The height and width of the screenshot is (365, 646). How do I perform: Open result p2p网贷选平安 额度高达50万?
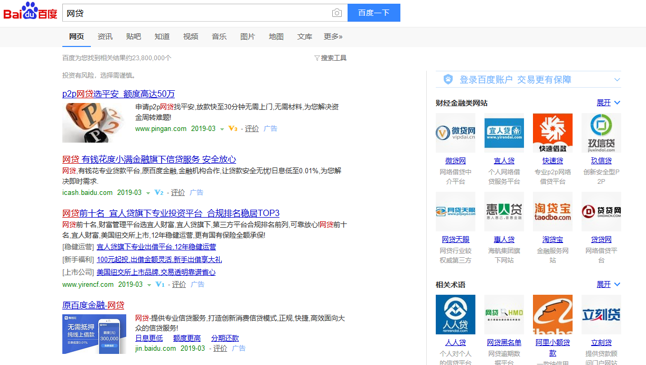118,94
